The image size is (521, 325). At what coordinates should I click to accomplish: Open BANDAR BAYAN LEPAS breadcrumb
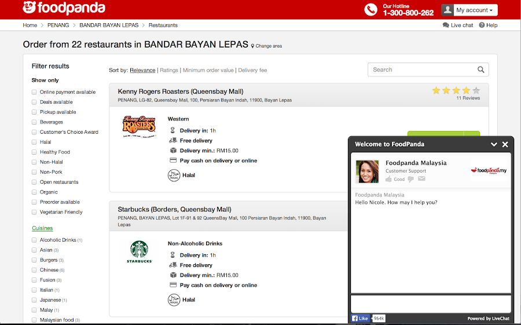(x=109, y=25)
